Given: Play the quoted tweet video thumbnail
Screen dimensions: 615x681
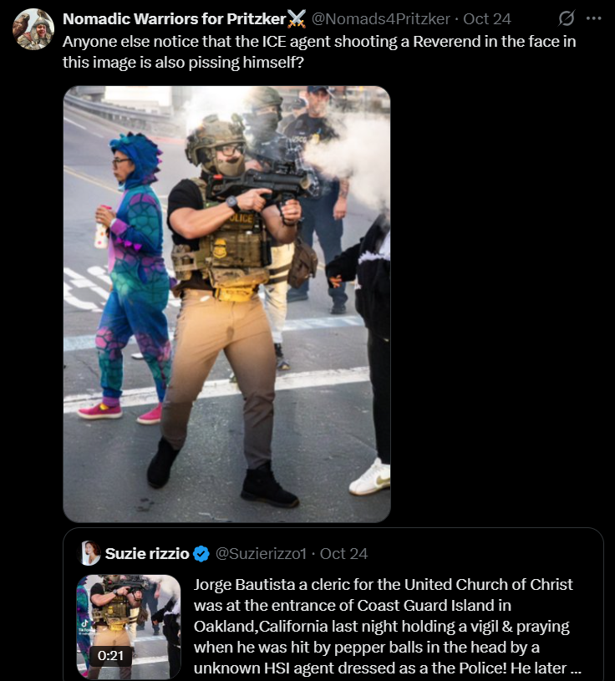Looking at the screenshot, I should click(129, 627).
